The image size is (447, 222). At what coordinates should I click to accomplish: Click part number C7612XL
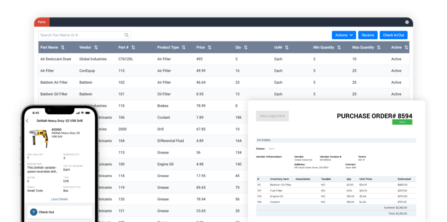coord(126,59)
